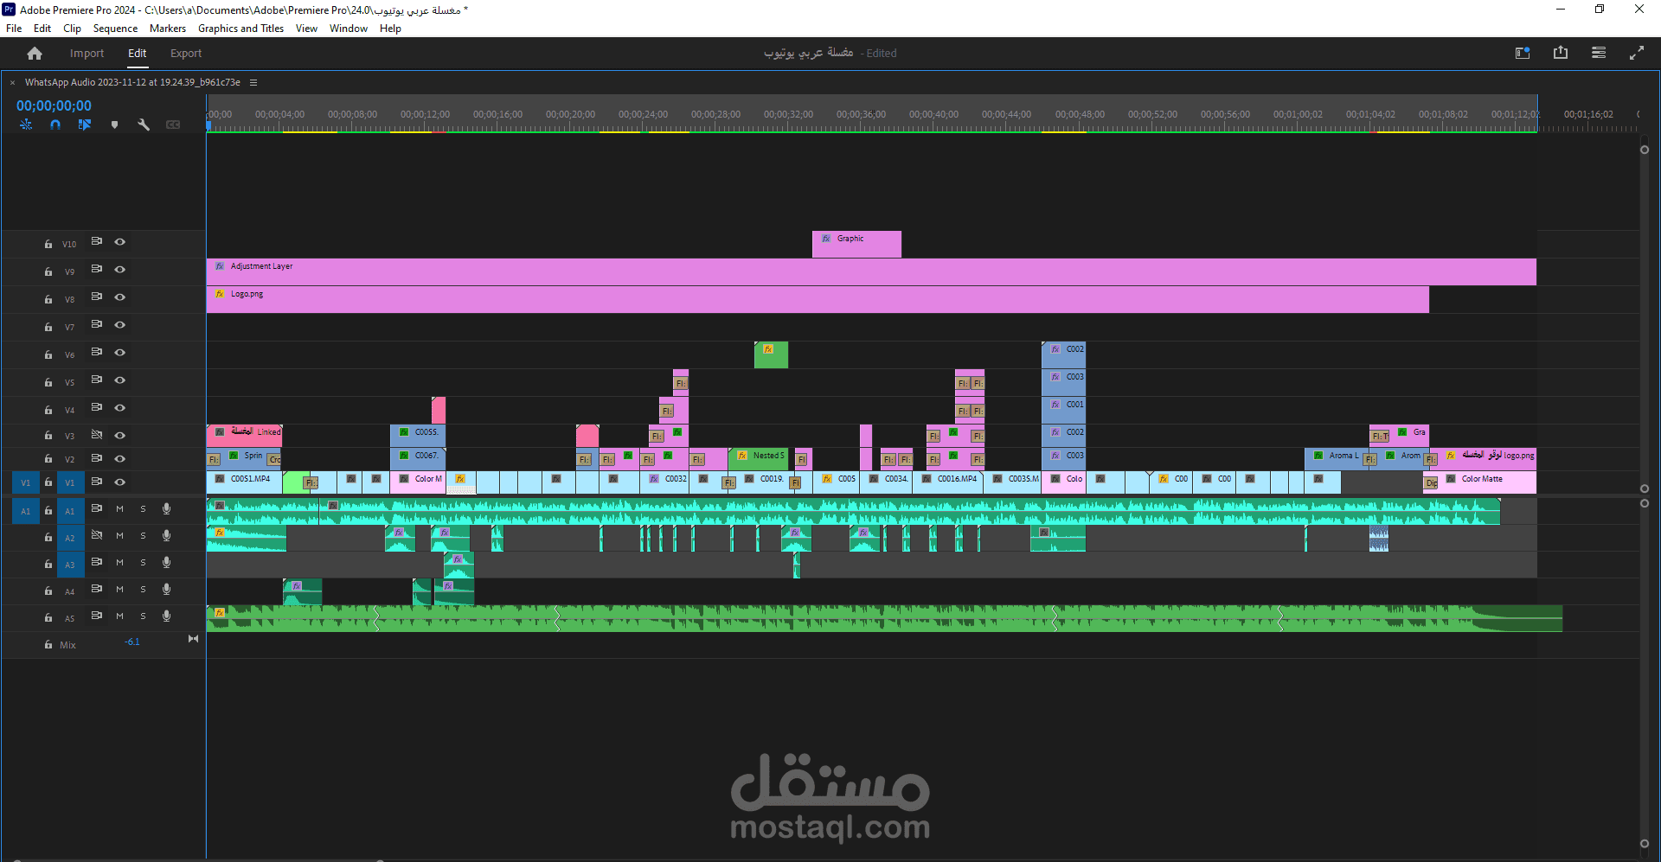Enable voice-over record on track A1
The width and height of the screenshot is (1661, 862).
coord(166,509)
